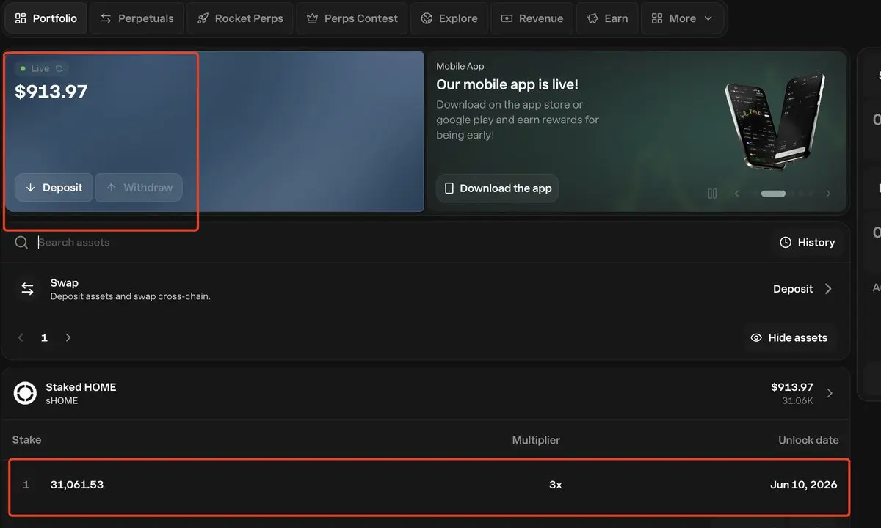Toggle Hide assets visibility
The width and height of the screenshot is (881, 528).
(789, 338)
